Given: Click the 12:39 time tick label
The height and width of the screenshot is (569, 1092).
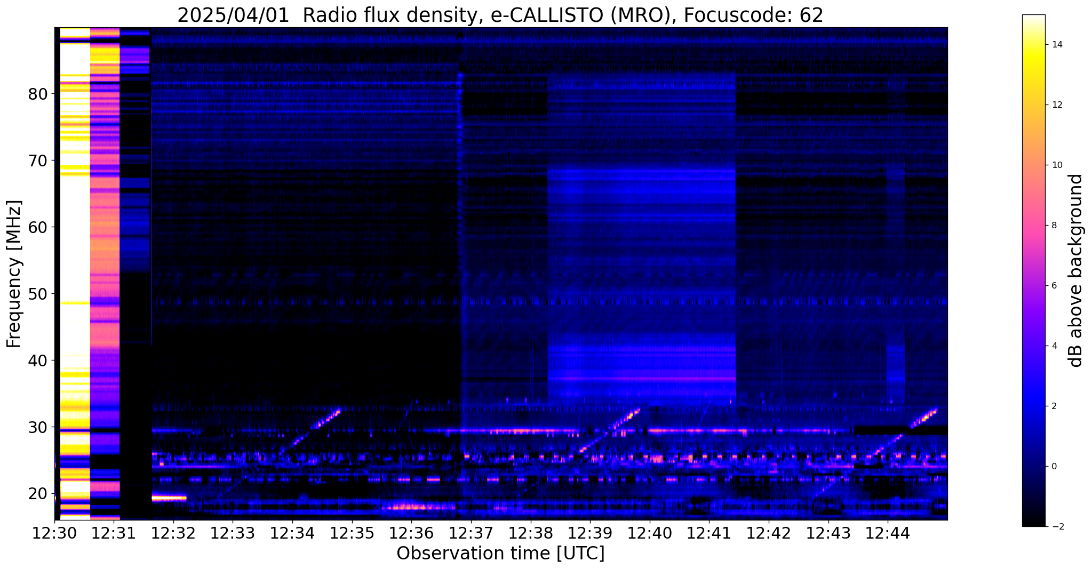Looking at the screenshot, I should [590, 532].
